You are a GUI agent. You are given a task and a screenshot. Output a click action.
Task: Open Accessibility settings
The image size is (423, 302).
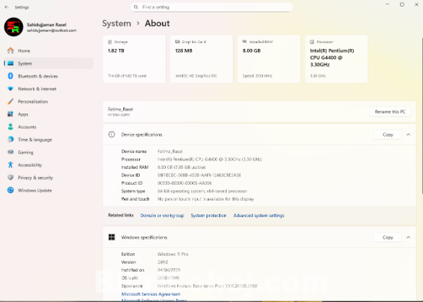48,165
